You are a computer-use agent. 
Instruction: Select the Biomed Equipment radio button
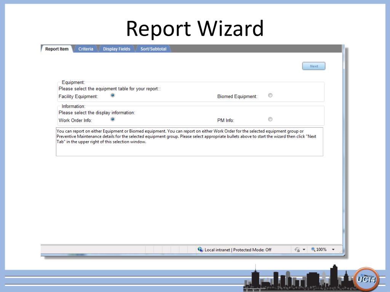pos(270,95)
